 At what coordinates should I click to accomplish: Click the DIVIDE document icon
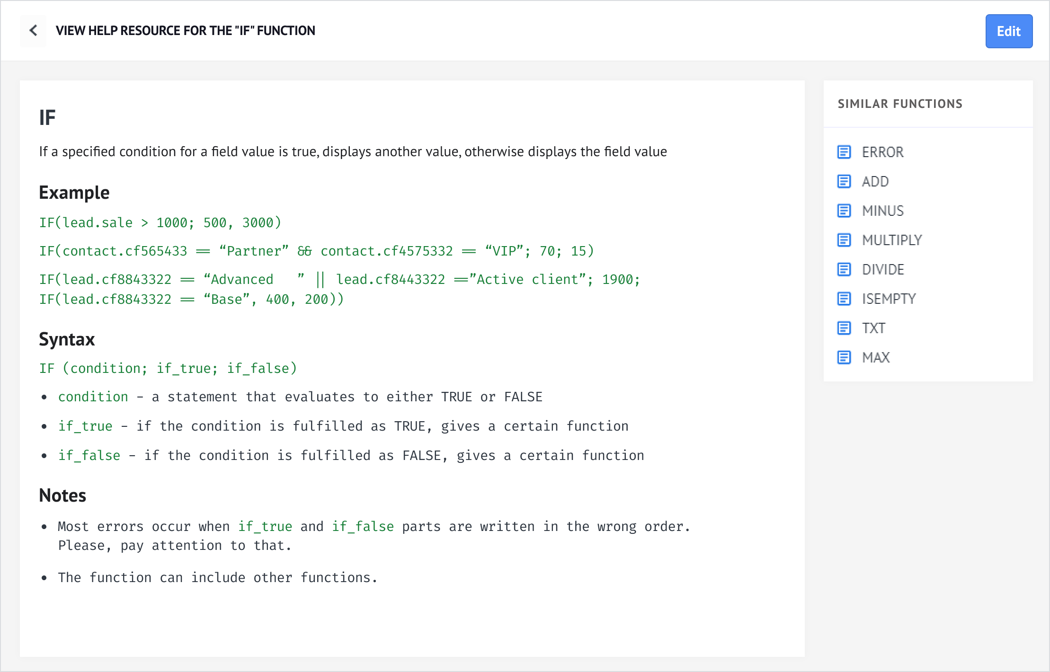pyautogui.click(x=844, y=270)
